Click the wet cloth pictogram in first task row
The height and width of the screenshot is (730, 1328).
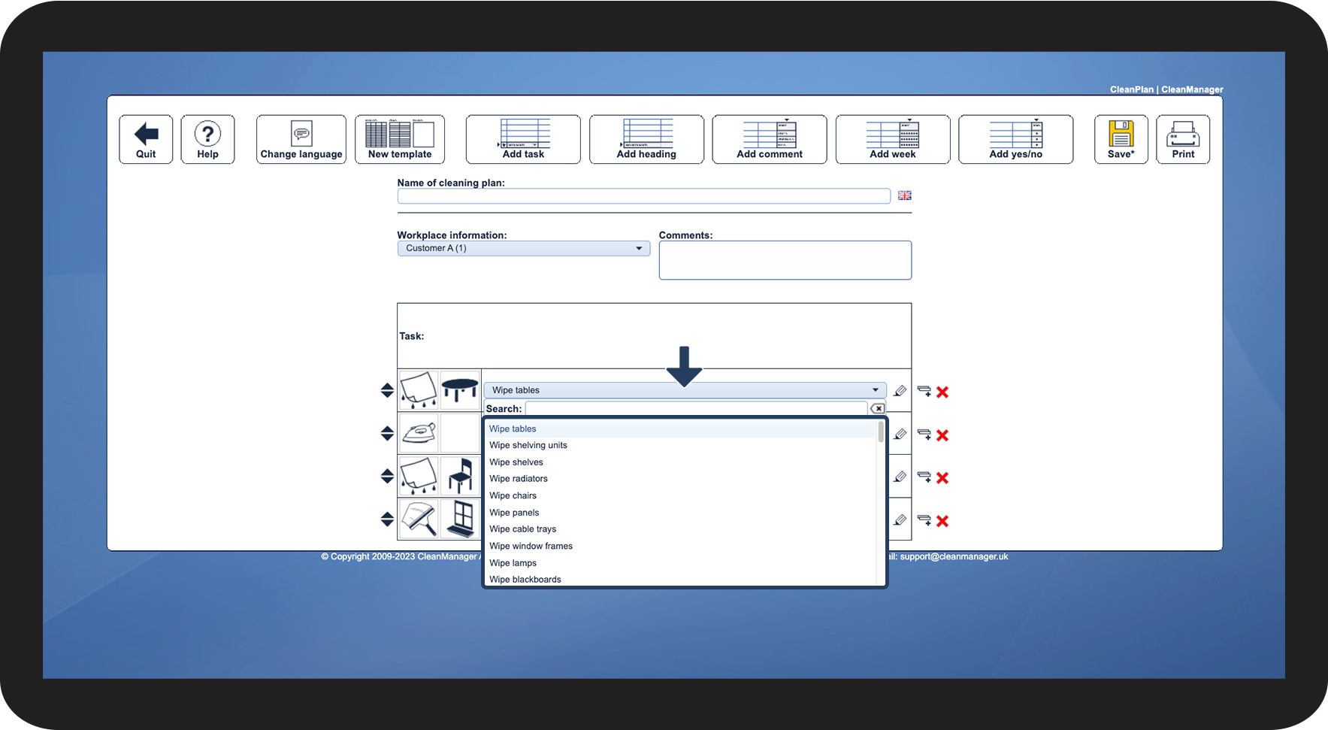click(x=419, y=390)
